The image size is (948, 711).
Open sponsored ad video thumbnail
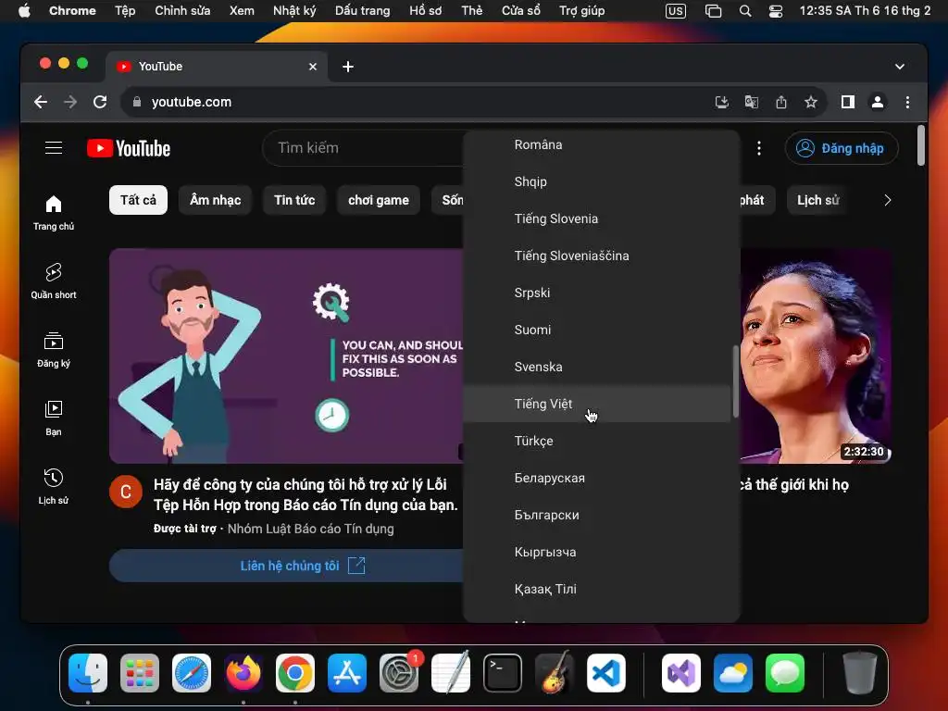286,355
